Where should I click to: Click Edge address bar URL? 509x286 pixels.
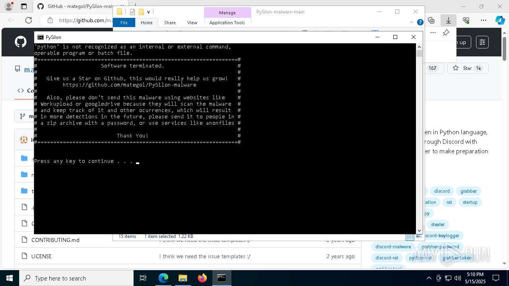pos(85,20)
